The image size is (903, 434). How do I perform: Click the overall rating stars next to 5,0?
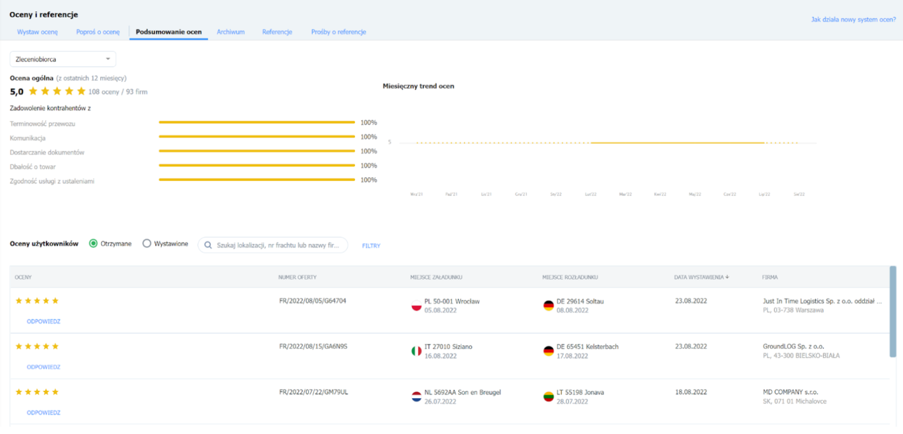[x=57, y=91]
